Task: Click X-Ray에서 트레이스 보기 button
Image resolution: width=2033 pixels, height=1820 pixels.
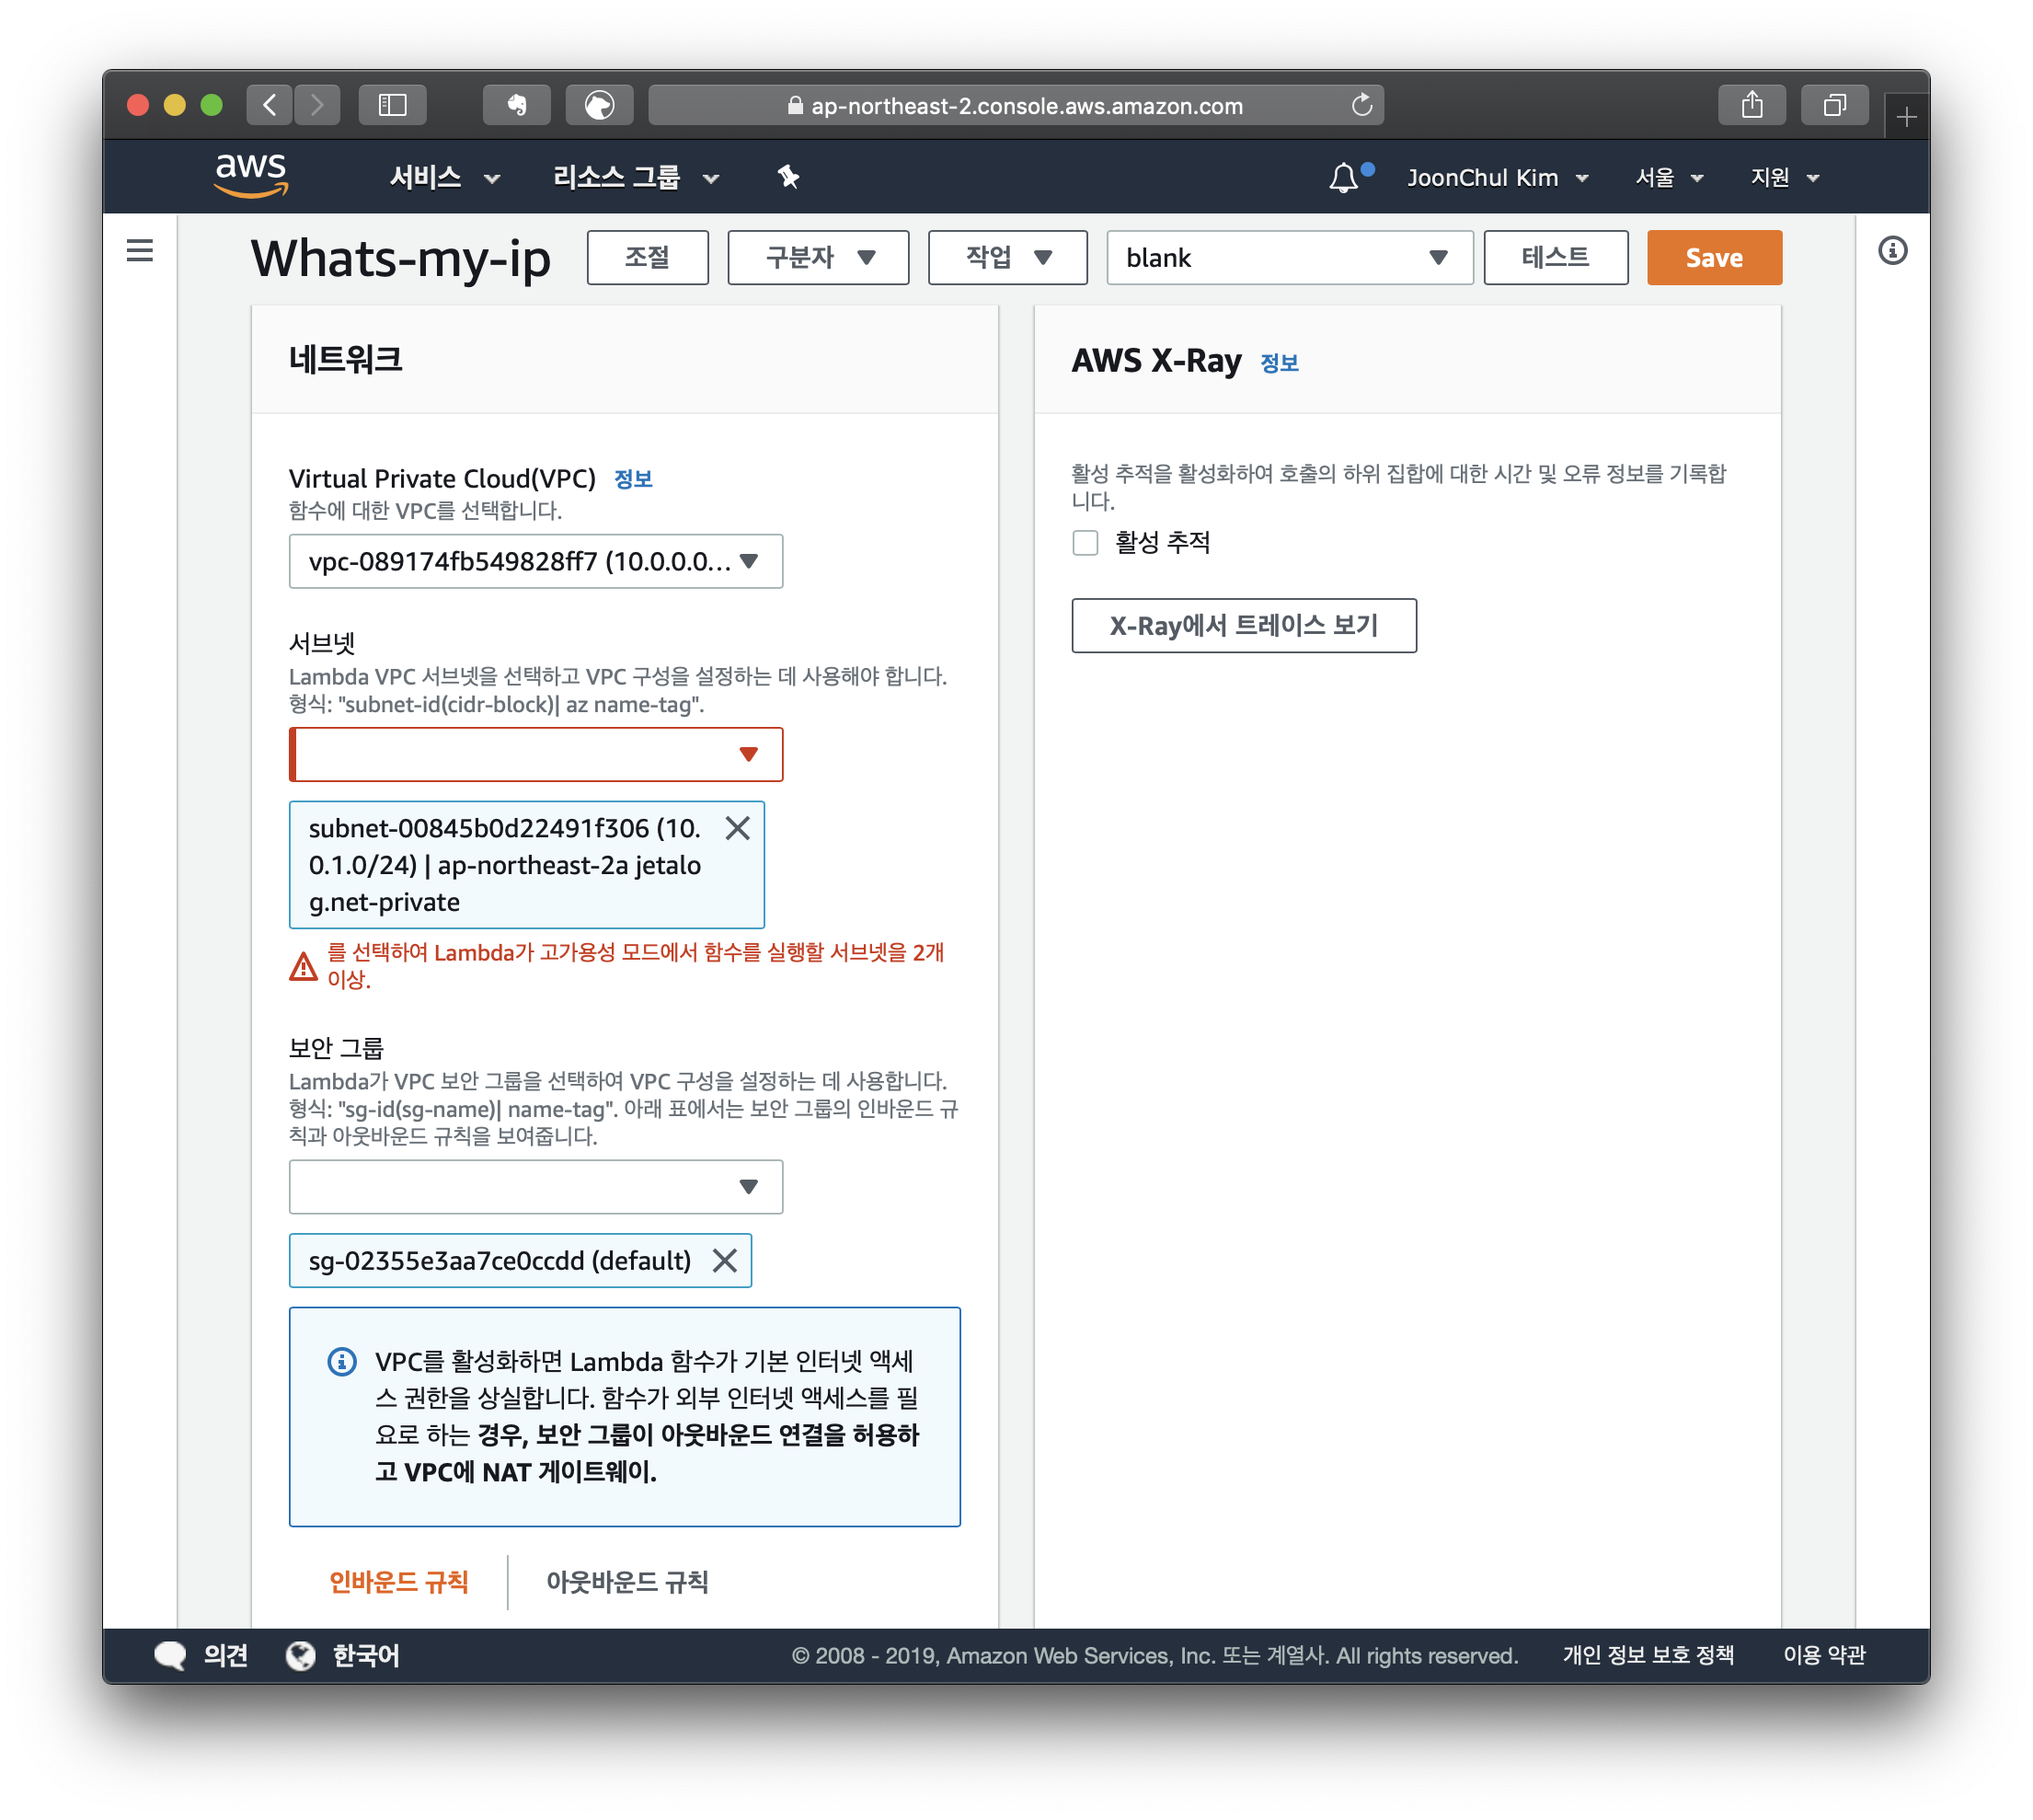Action: [1243, 626]
